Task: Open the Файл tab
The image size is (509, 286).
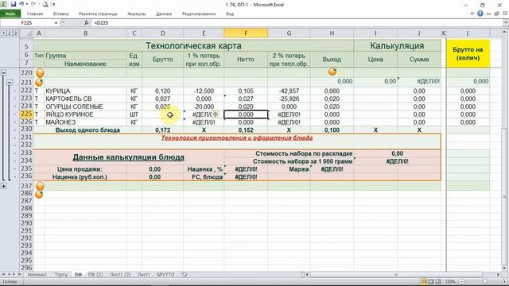Action: click(x=10, y=14)
